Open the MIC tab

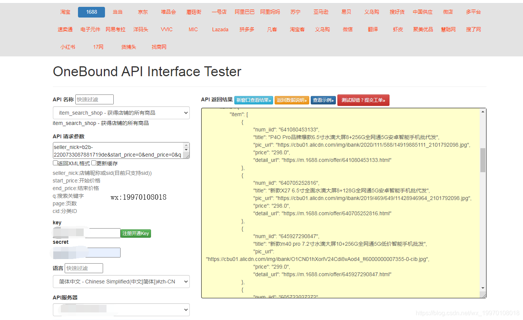tap(193, 30)
